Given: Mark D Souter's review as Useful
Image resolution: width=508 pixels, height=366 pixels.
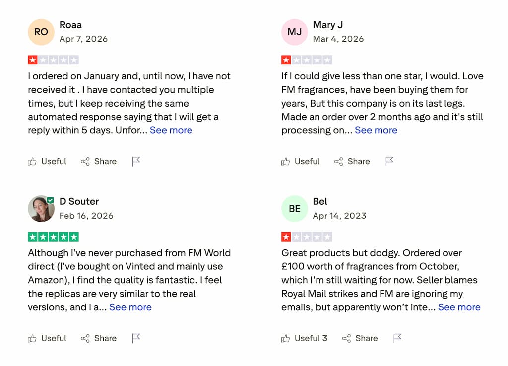Looking at the screenshot, I should click(47, 338).
